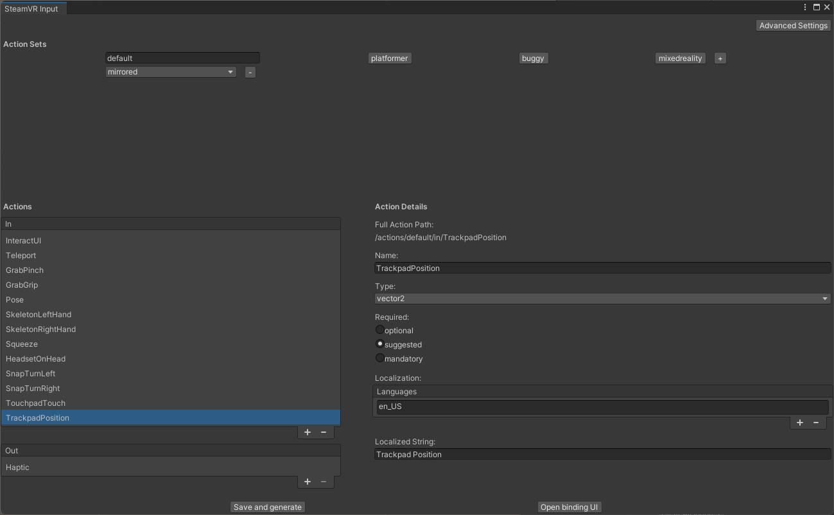Remove the selected In action
The image size is (834, 515).
pyautogui.click(x=324, y=432)
